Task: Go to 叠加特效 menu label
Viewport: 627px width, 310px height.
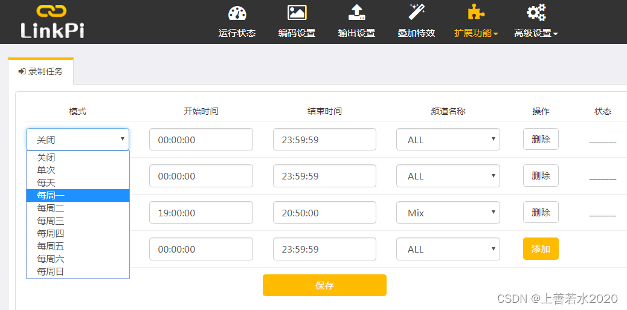Action: click(416, 33)
